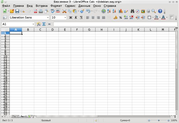Screen dimensions: 179x123
Task: Insert a chart
Action: tap(120, 11)
